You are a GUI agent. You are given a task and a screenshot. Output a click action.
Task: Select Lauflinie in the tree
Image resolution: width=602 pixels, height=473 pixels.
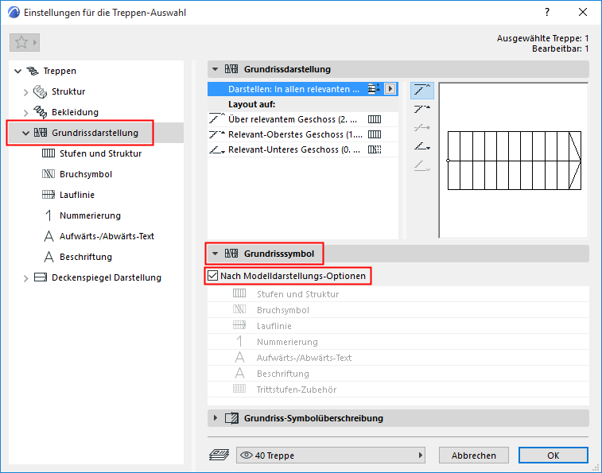[x=77, y=195]
